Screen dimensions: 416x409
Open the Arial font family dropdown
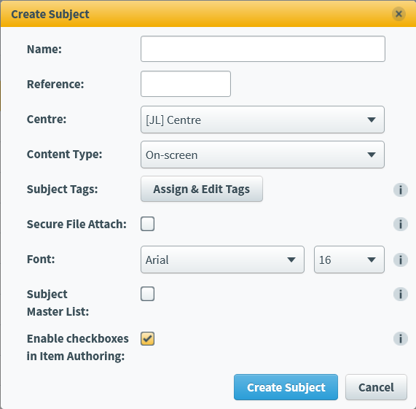pos(222,260)
